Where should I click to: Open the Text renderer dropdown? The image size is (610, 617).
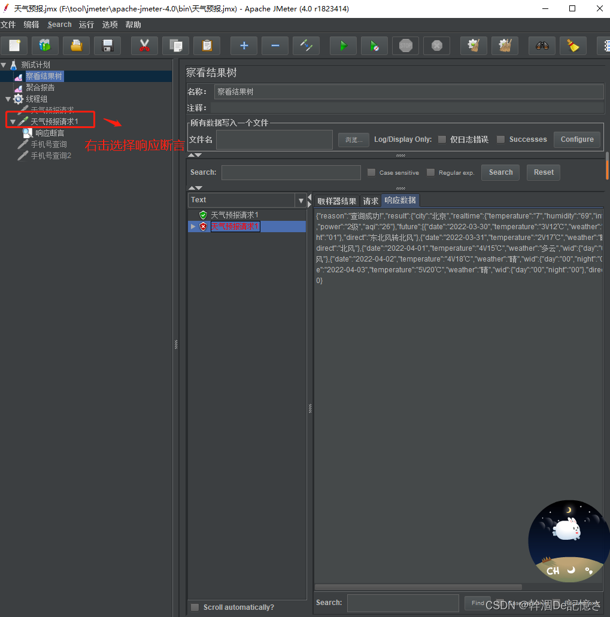(x=301, y=200)
